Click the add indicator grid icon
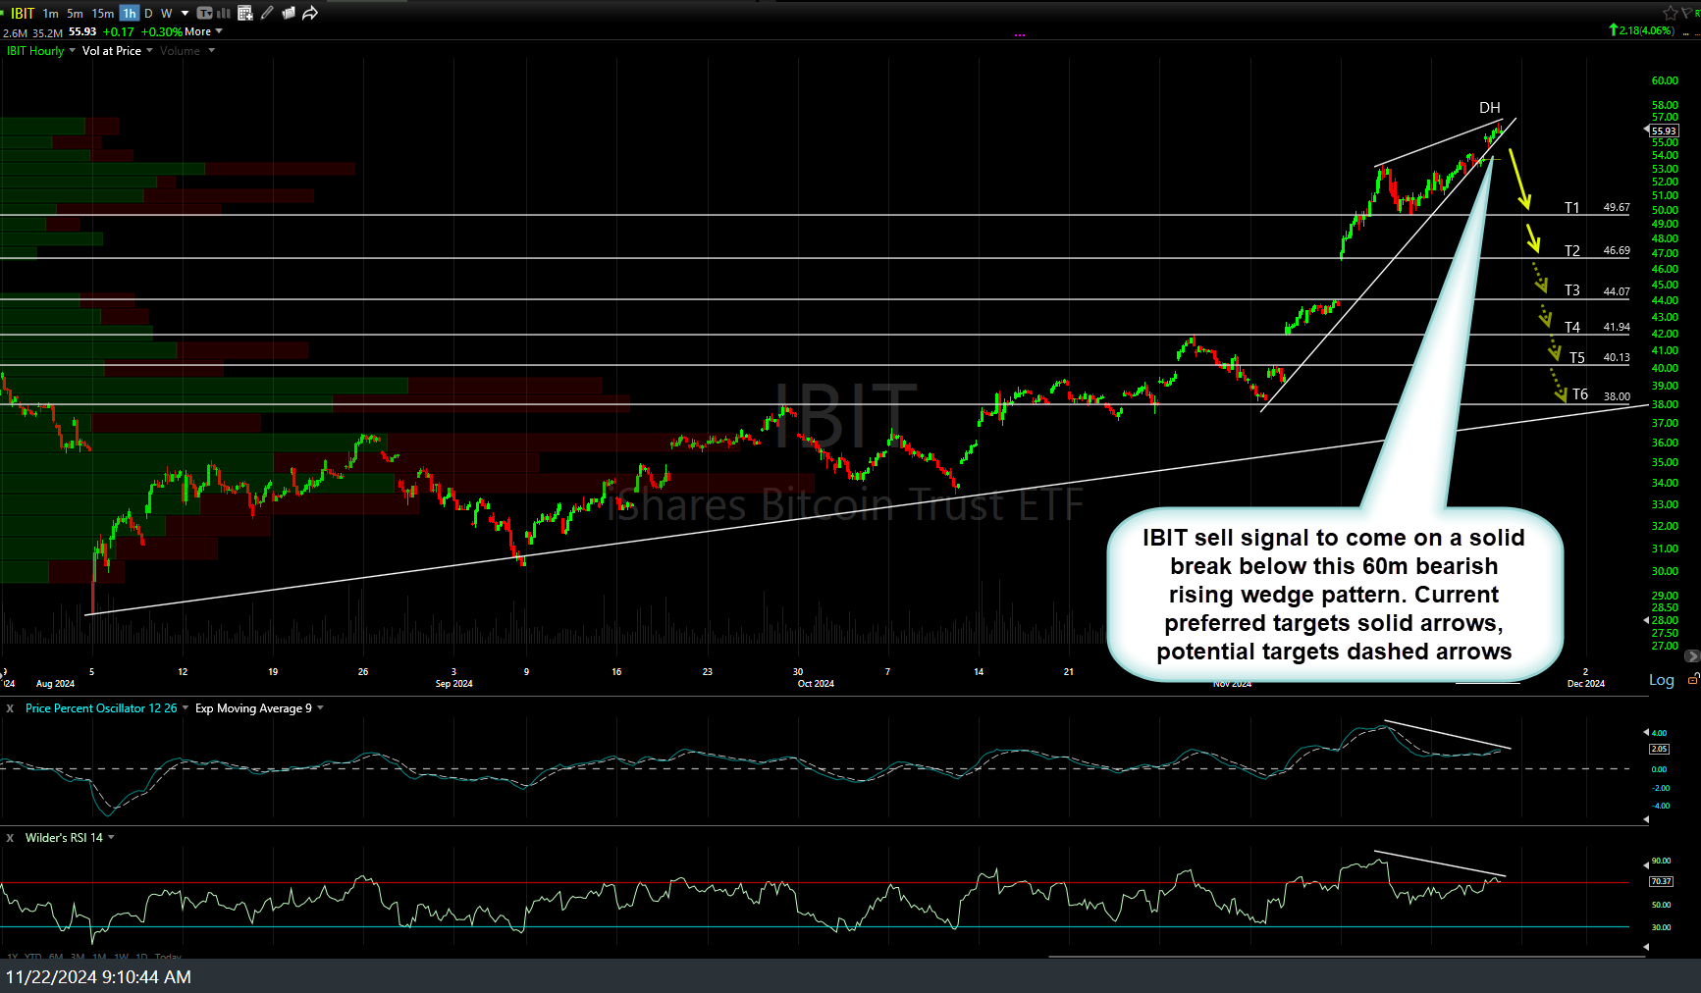The width and height of the screenshot is (1701, 993). [245, 13]
